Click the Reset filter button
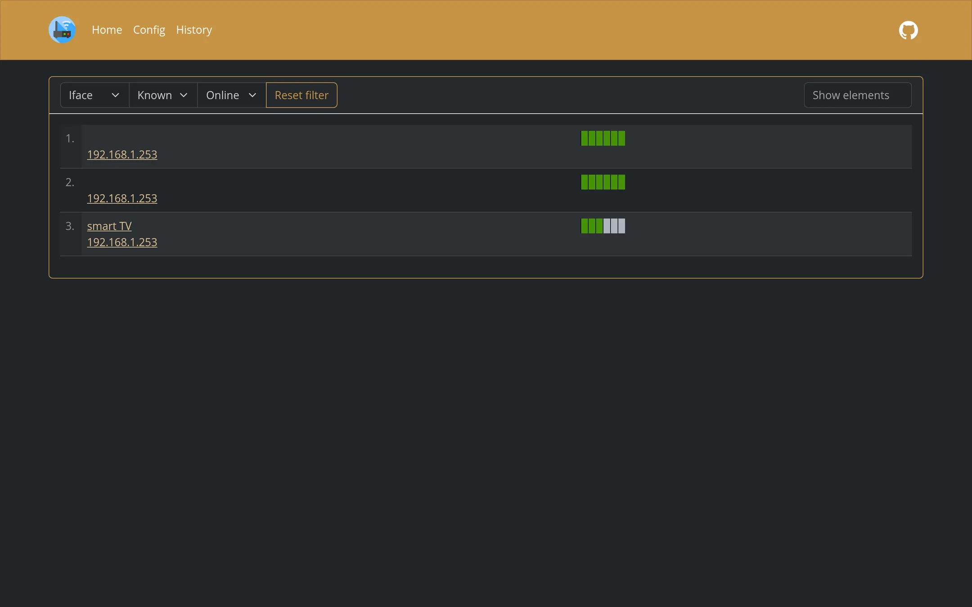This screenshot has width=972, height=607. click(301, 95)
